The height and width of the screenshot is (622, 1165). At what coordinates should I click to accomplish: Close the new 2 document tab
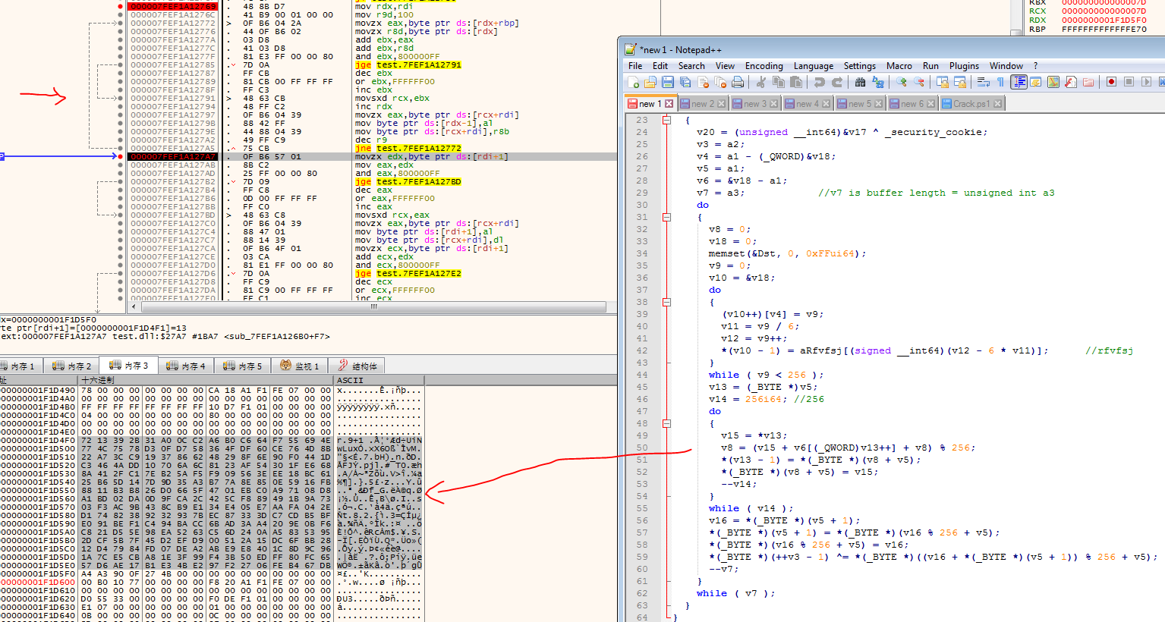tap(721, 104)
